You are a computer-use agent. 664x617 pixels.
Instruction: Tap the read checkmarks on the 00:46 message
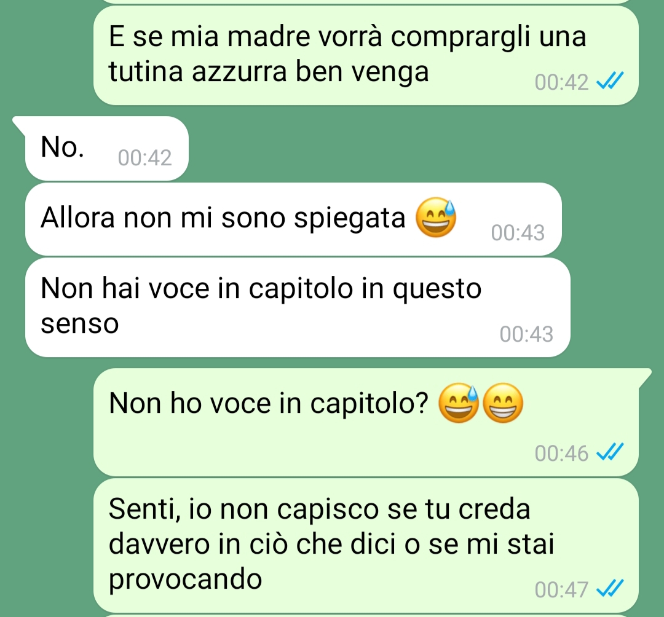pyautogui.click(x=610, y=452)
